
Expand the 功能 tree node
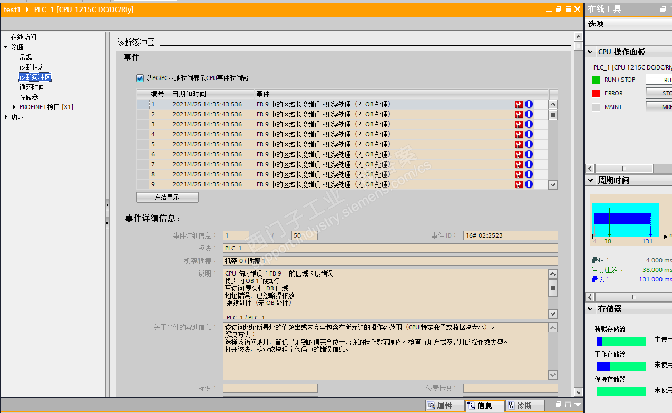pos(6,117)
